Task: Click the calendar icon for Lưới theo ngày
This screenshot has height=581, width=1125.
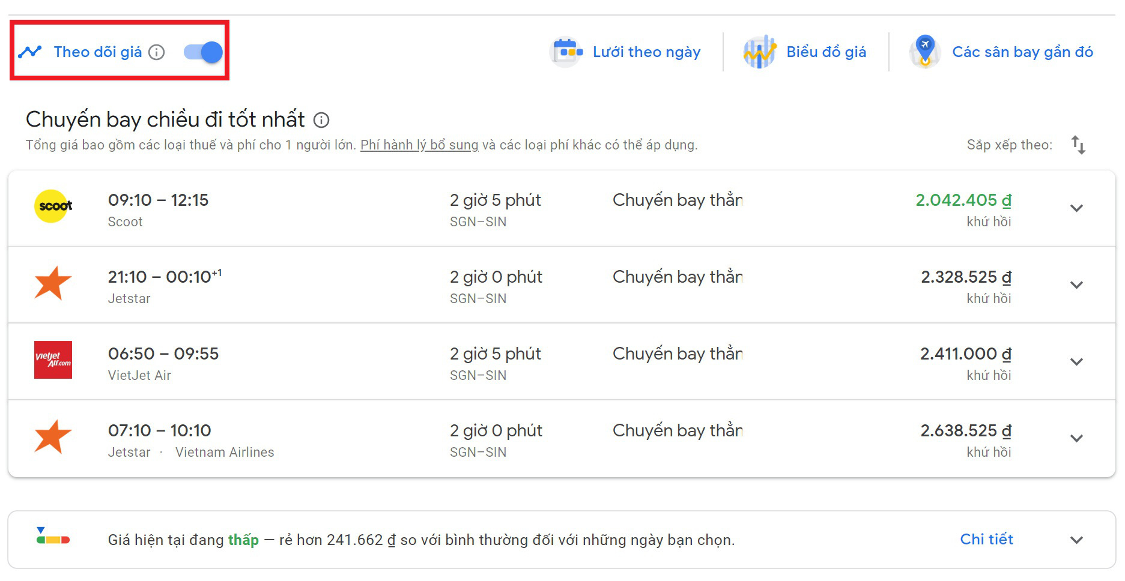Action: [x=566, y=52]
